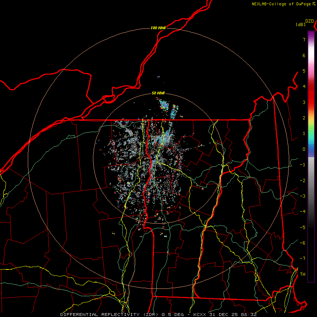Click the 100 NMI range ring label
The height and width of the screenshot is (317, 317).
point(158,28)
